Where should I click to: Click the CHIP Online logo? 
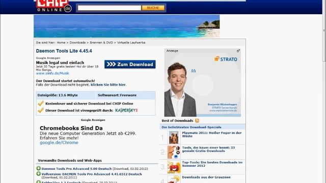(x=53, y=6)
